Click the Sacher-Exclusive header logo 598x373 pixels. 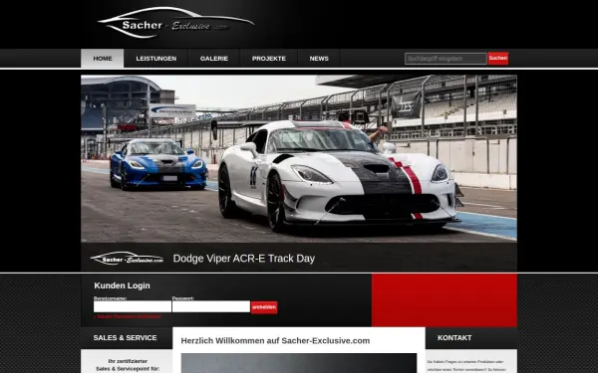pyautogui.click(x=175, y=23)
